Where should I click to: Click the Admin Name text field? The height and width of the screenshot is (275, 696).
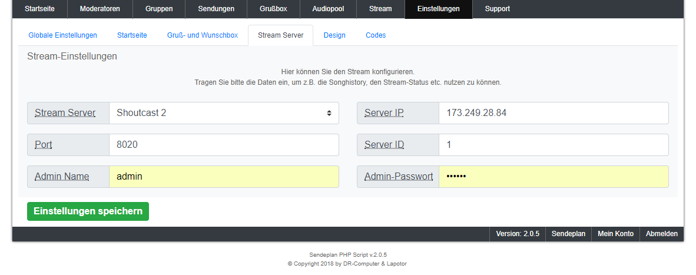[224, 177]
